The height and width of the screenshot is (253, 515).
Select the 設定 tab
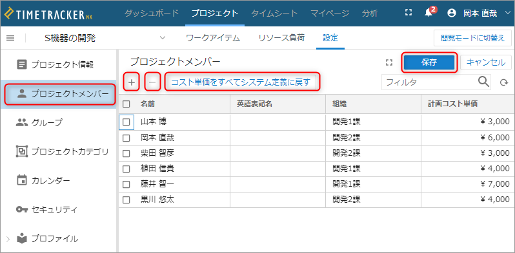click(x=330, y=38)
